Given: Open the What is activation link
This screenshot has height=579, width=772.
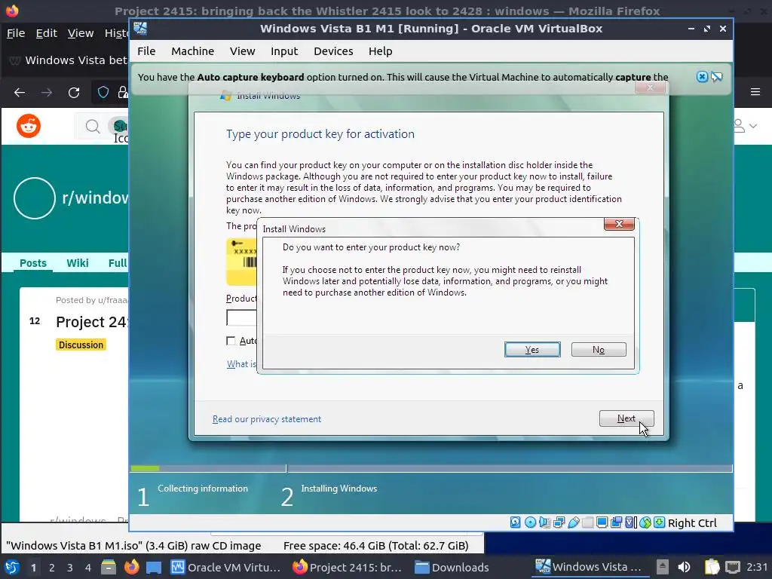Looking at the screenshot, I should 241,364.
